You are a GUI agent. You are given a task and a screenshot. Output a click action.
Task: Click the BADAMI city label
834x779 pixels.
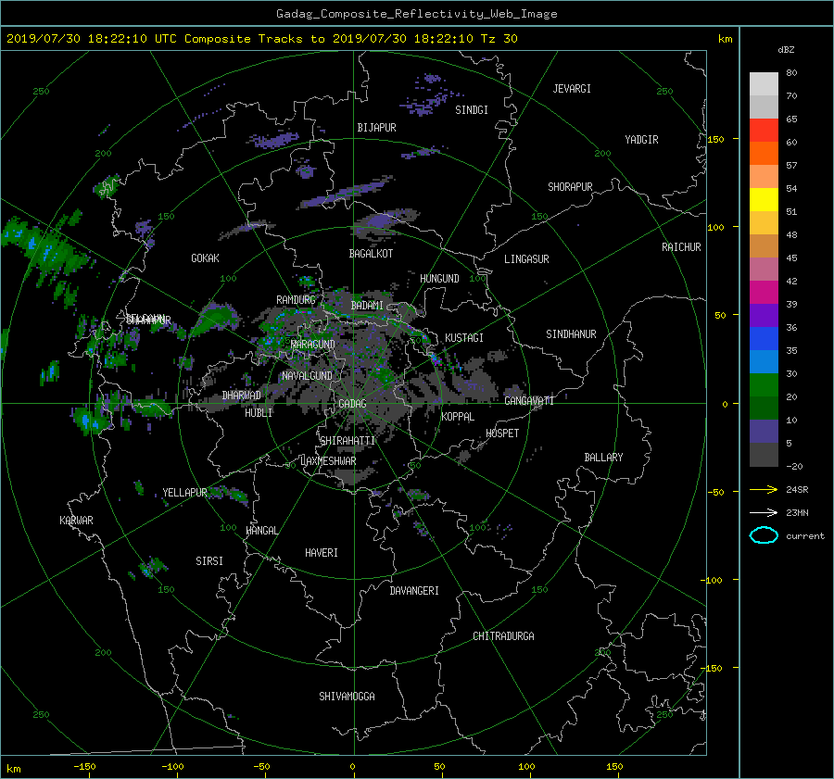[x=367, y=306]
